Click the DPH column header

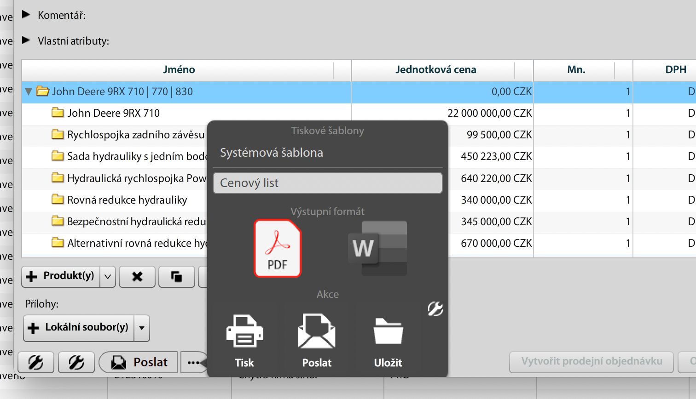(676, 70)
